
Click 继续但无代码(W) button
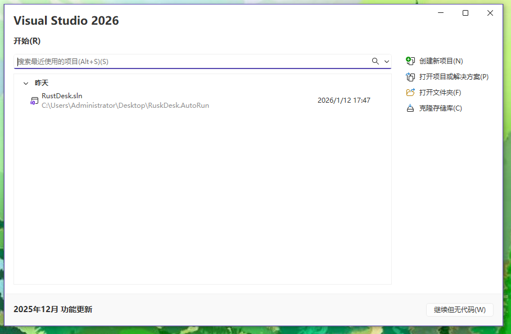(x=459, y=310)
